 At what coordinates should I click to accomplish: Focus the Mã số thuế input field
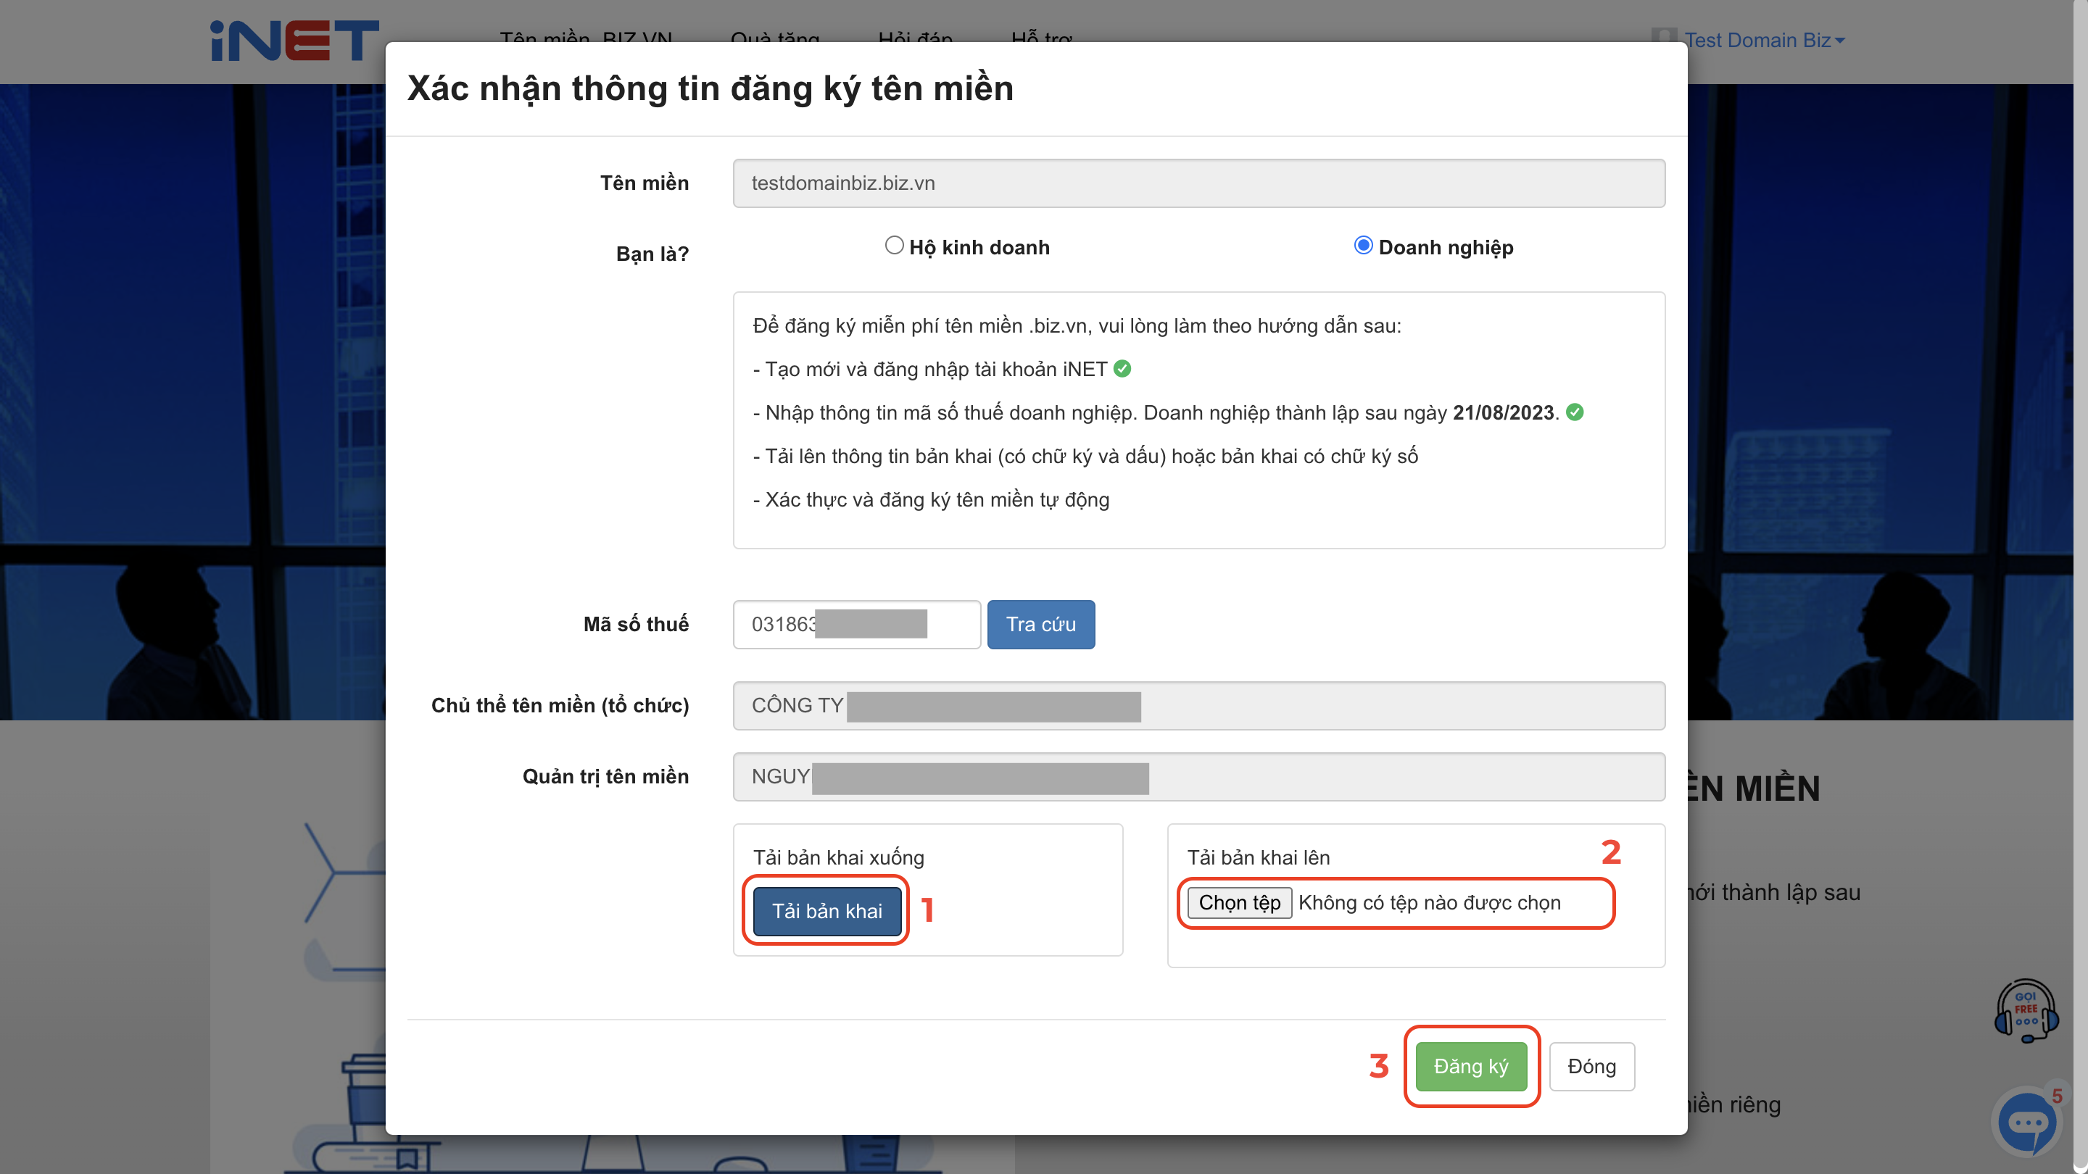pos(857,624)
